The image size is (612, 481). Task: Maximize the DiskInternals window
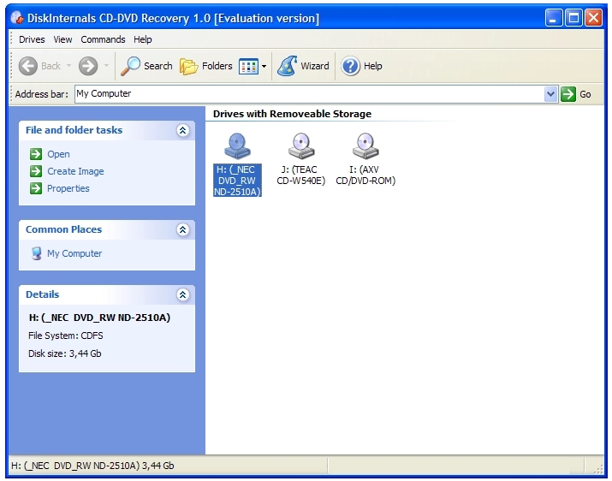(573, 18)
